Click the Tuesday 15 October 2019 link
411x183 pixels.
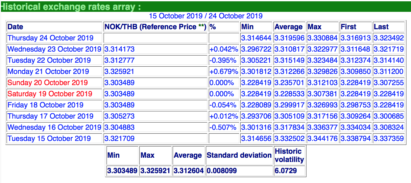click(x=49, y=139)
